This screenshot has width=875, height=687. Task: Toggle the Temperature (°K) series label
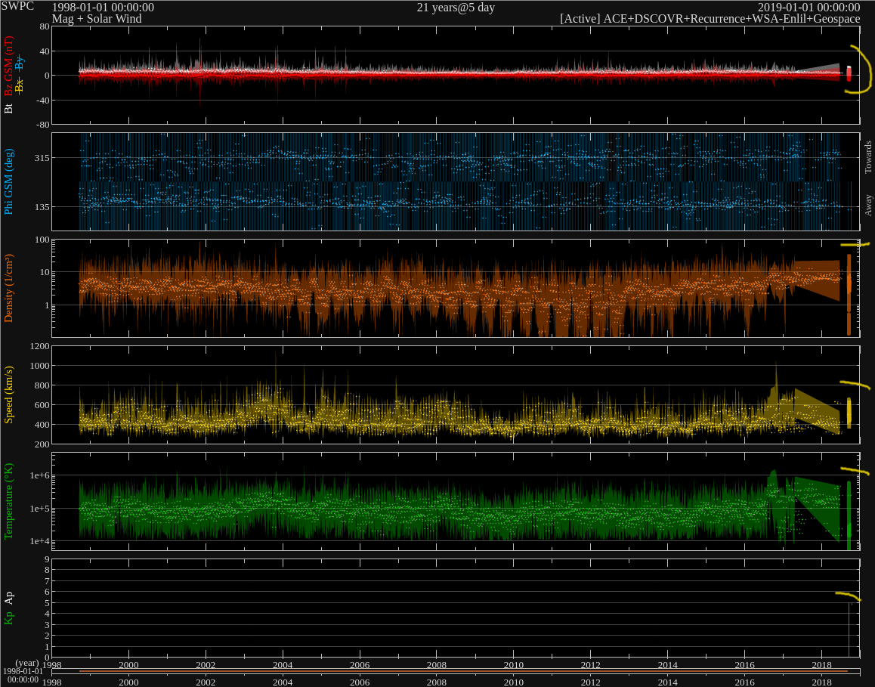[x=8, y=501]
